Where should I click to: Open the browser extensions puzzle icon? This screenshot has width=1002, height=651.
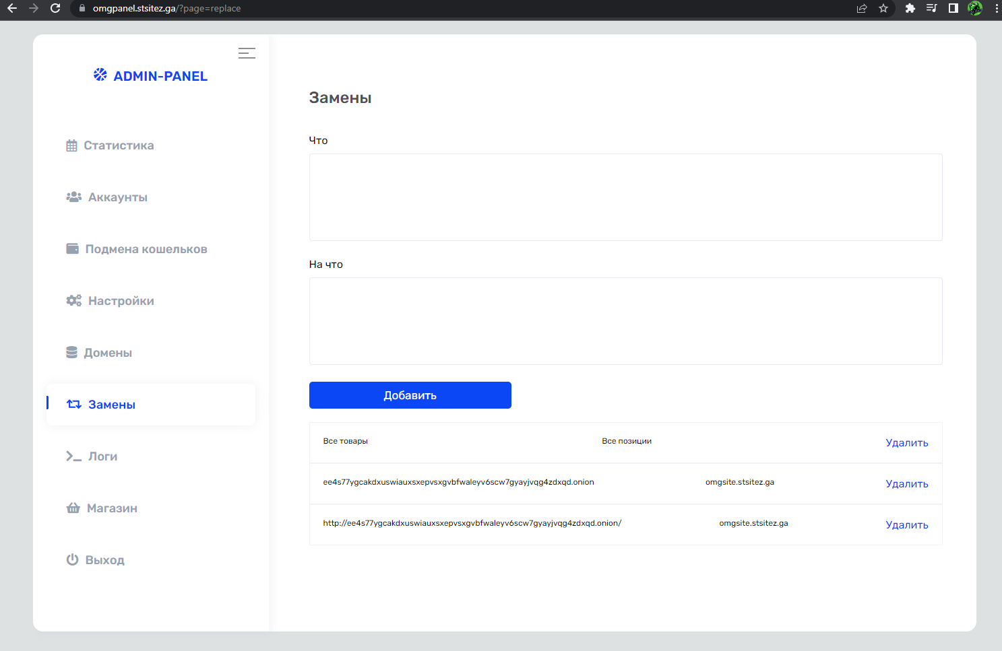(910, 9)
